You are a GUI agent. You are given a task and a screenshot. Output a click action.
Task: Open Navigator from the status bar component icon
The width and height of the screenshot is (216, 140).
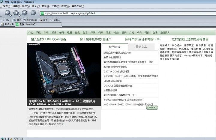[2, 139]
